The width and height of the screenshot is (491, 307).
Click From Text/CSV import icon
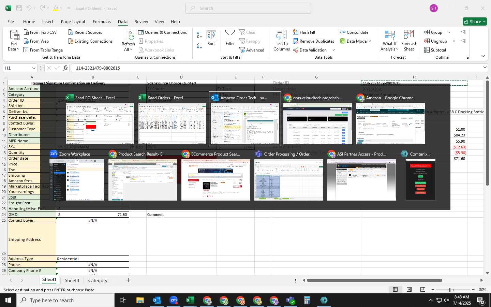[x=26, y=32]
